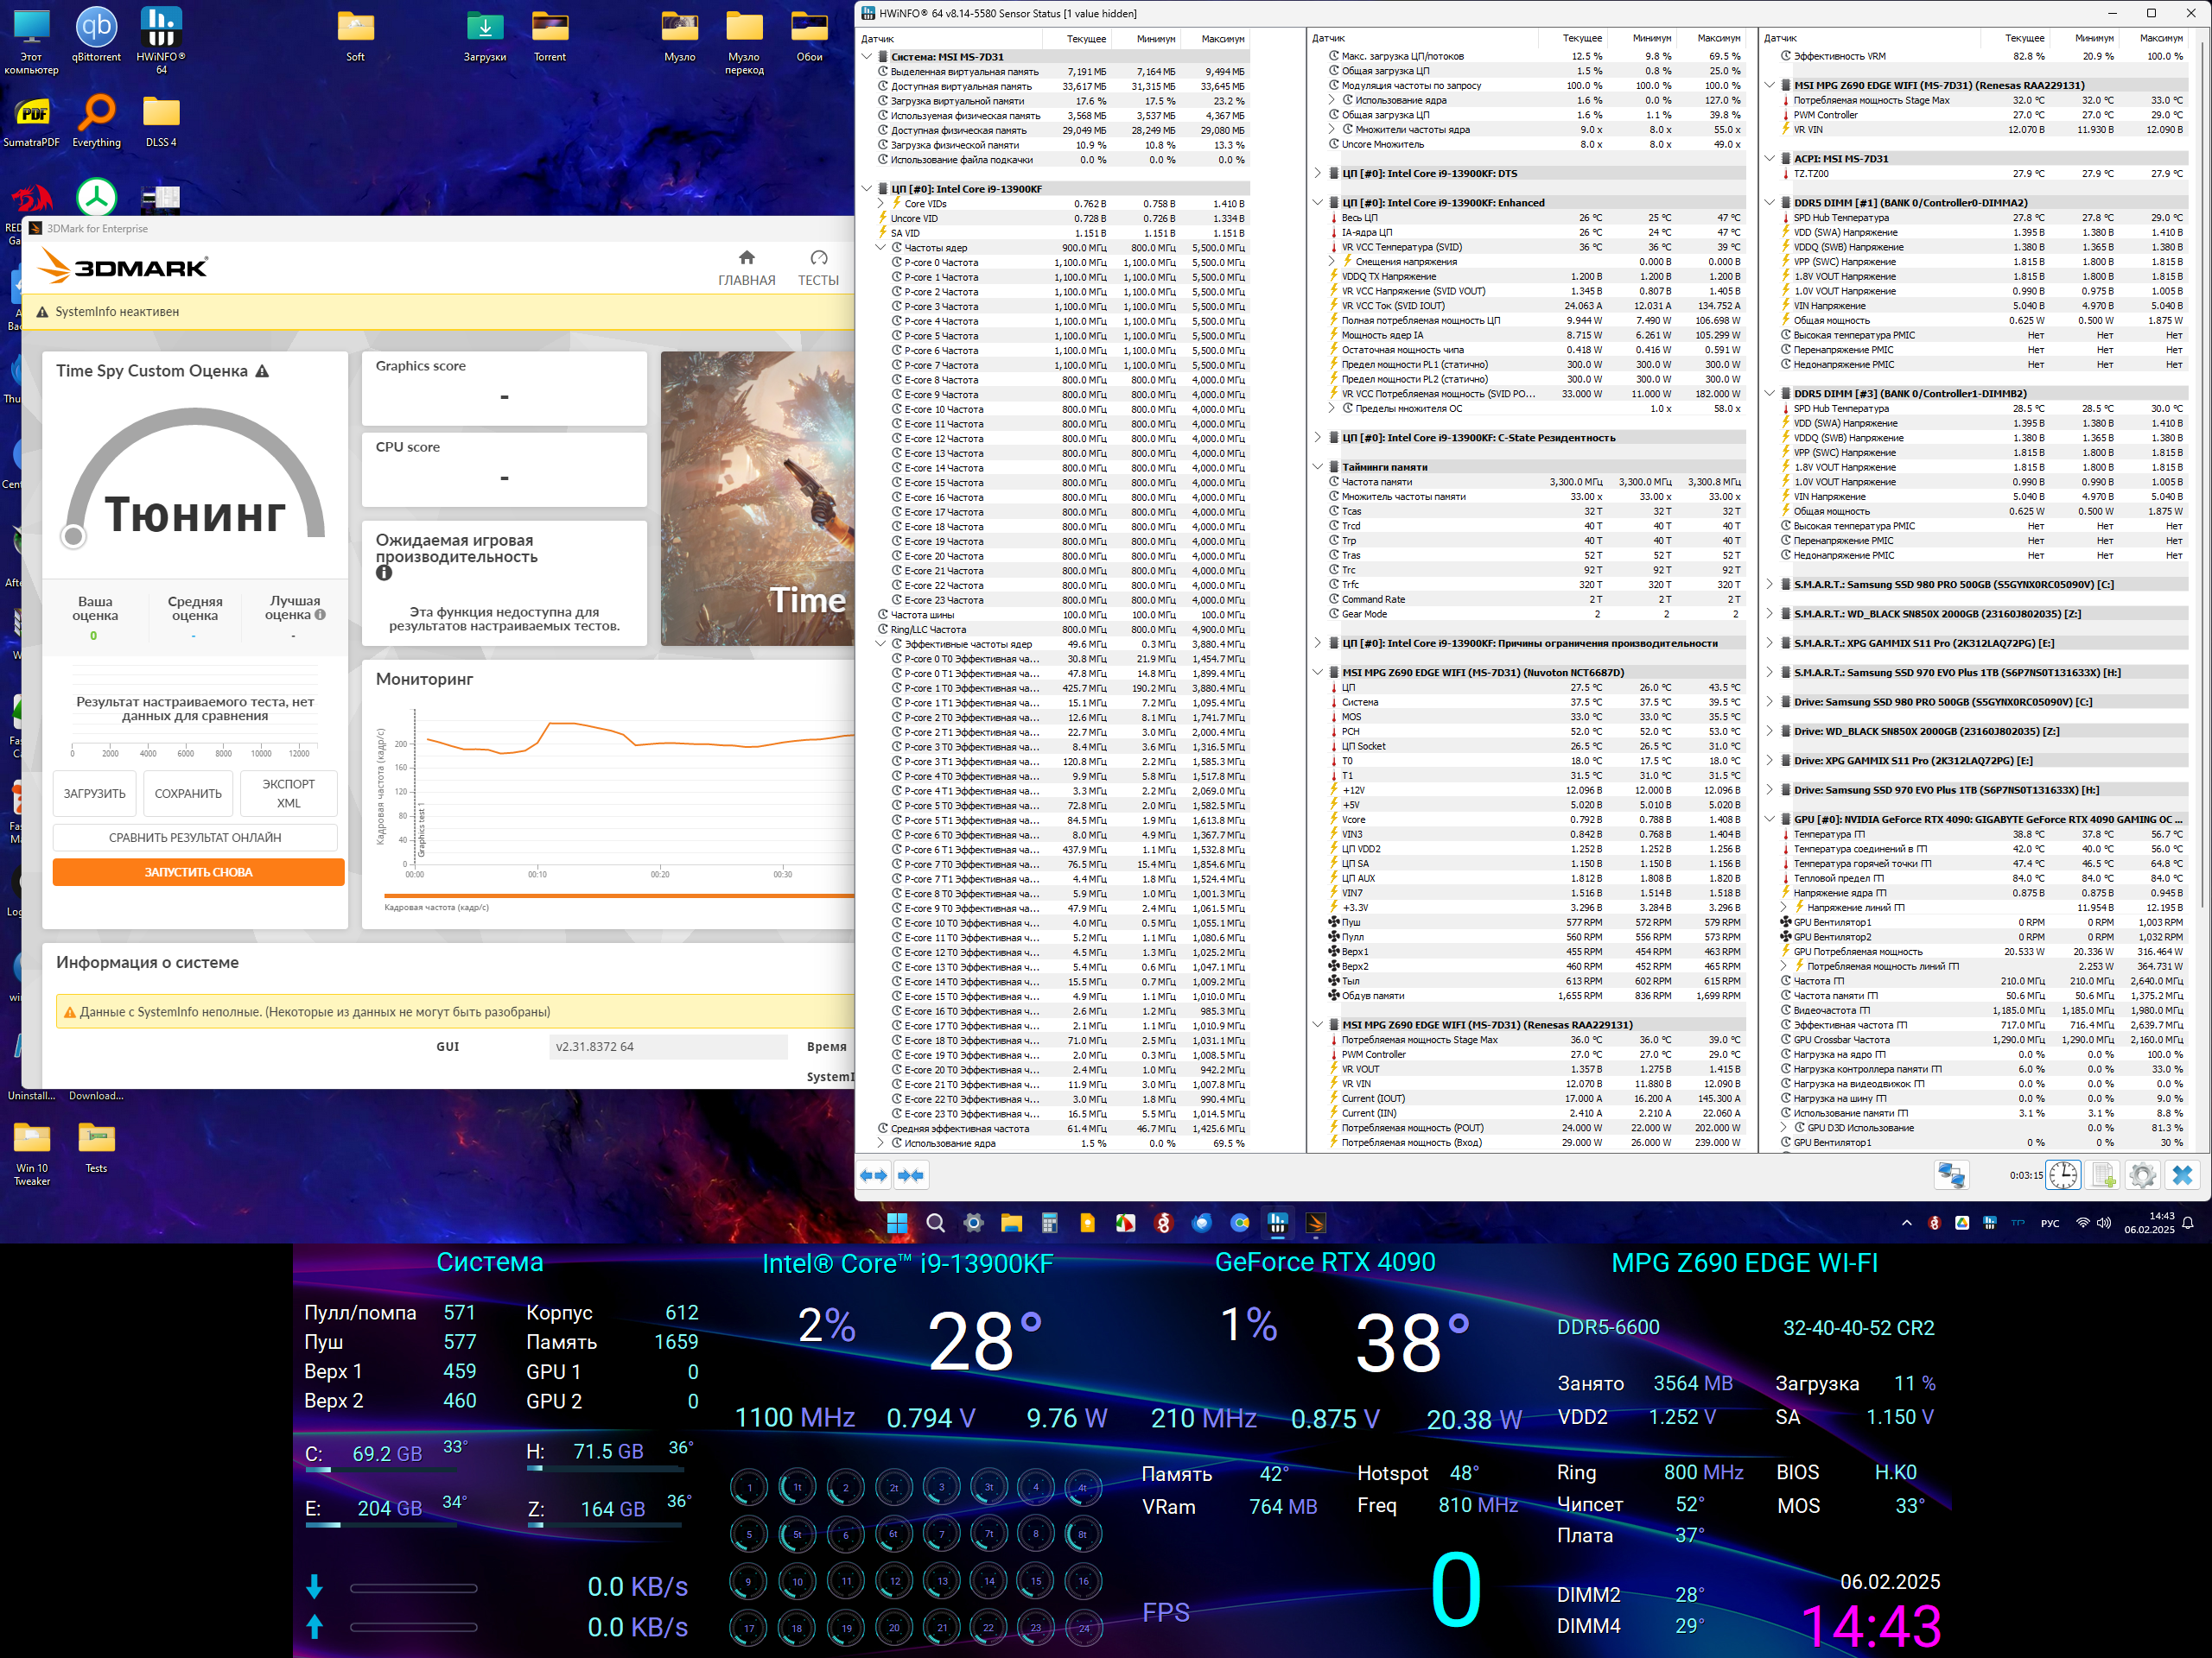Click ЭКСПОРТ XML button
The width and height of the screenshot is (2212, 1658).
click(288, 794)
